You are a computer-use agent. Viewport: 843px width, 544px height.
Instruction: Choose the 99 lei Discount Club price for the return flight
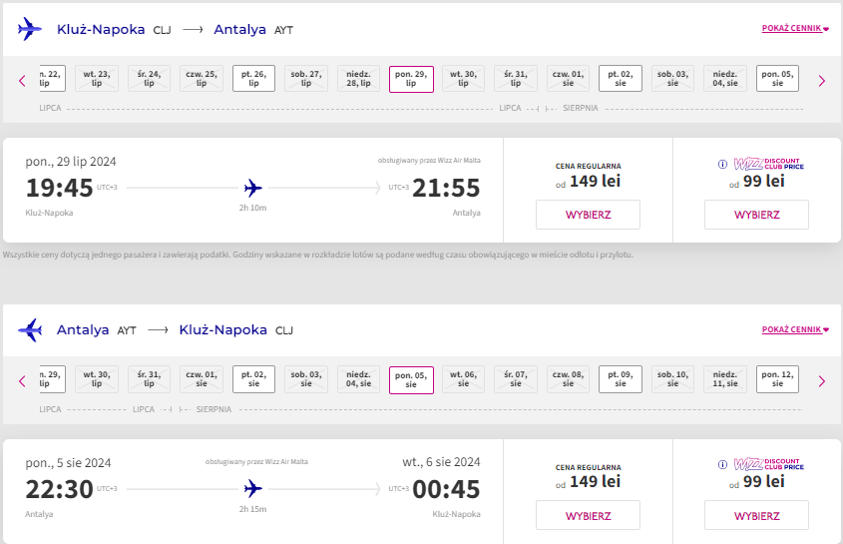pos(757,515)
